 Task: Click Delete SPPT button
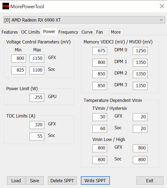62,180
